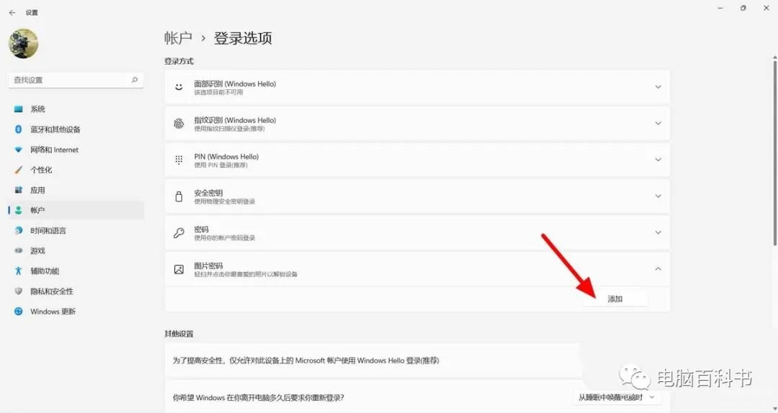778x413 pixels.
Task: Expand the 密码 row chevron
Action: tap(657, 232)
